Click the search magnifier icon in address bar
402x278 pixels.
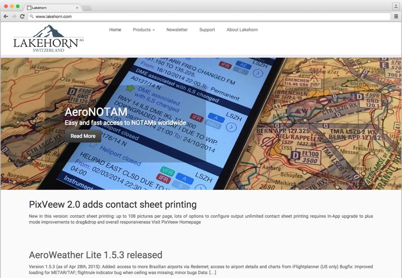[x=32, y=17]
